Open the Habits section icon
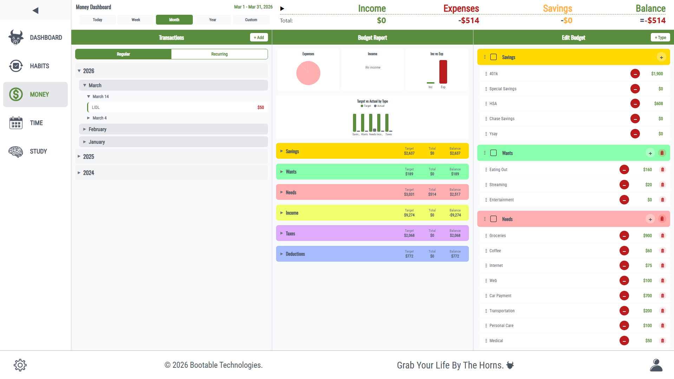 [16, 66]
